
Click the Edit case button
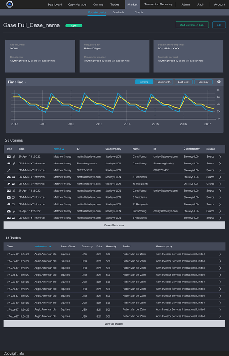219,25
